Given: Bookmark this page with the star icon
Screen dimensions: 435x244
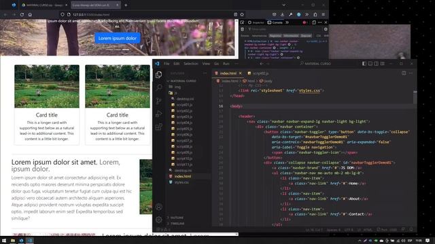Looking at the screenshot, I should [242, 14].
